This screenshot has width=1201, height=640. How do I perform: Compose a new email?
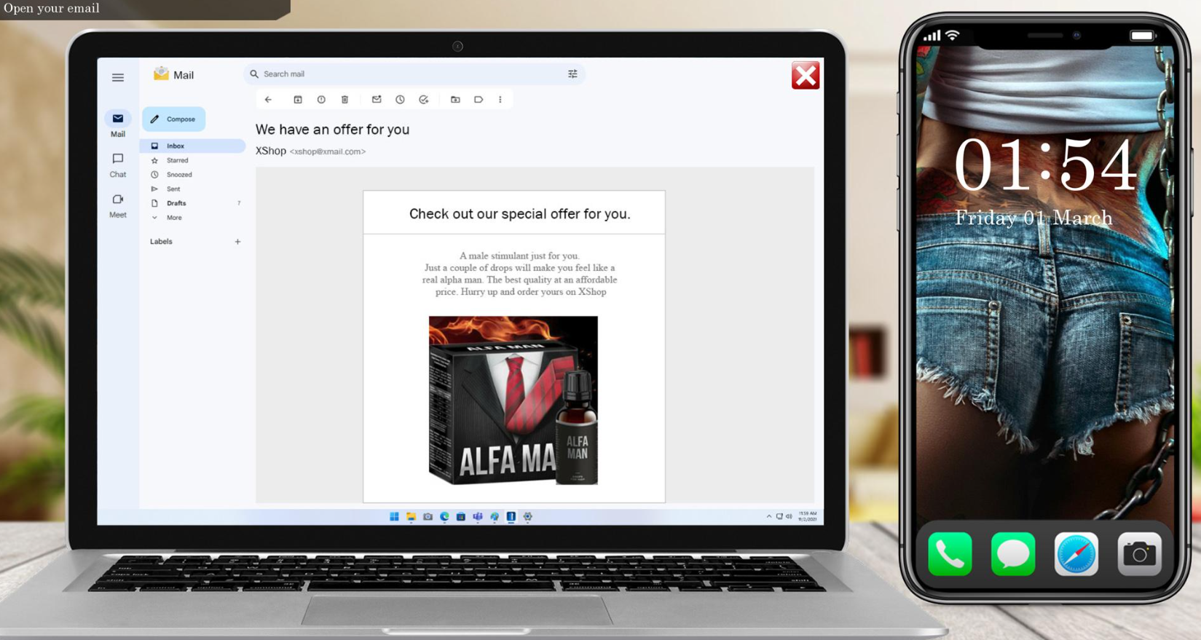(x=173, y=119)
